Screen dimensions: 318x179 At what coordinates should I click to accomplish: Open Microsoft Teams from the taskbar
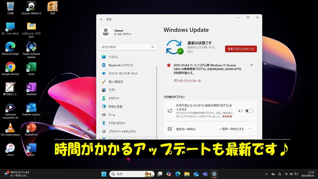click(205, 174)
